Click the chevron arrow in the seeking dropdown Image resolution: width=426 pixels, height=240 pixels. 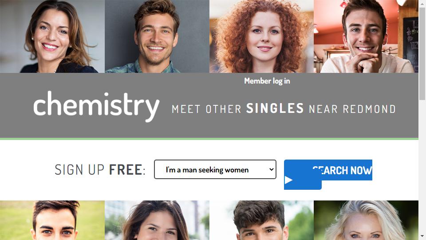271,169
